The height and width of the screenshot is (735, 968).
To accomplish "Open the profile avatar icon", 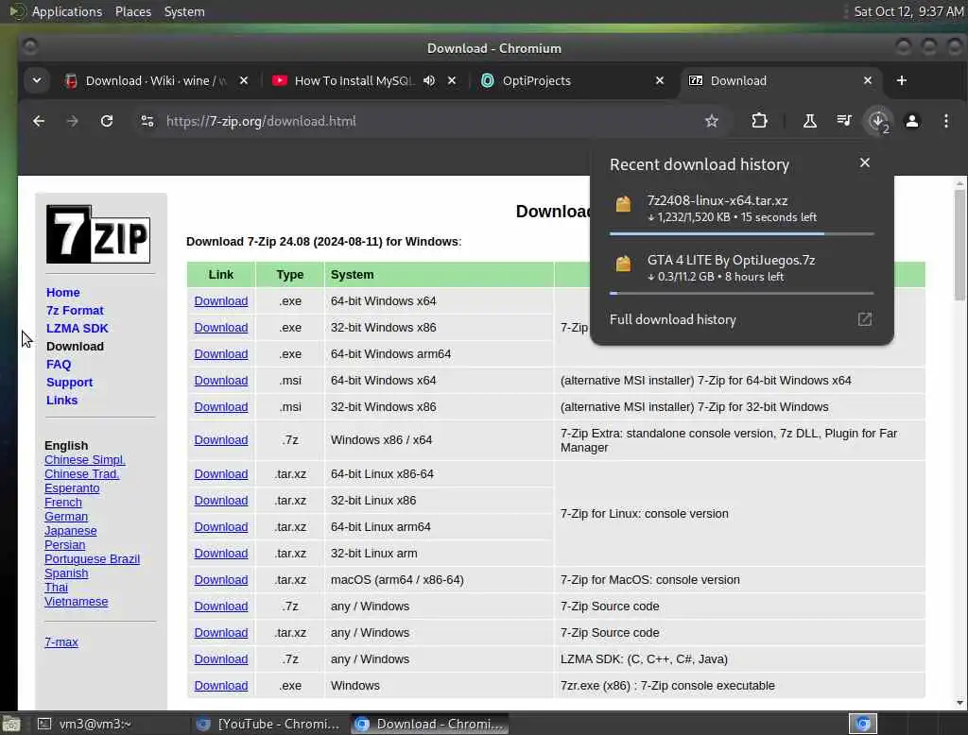I will [912, 121].
